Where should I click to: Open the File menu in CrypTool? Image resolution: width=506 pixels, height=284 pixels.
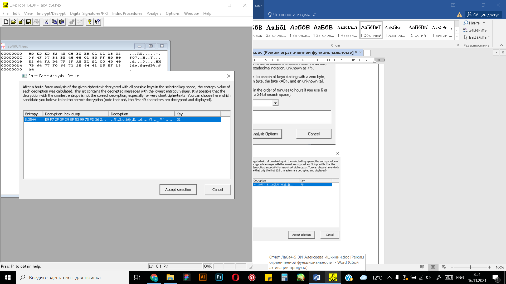click(6, 13)
